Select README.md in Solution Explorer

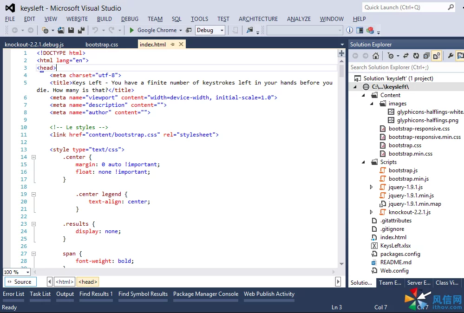[x=396, y=262]
